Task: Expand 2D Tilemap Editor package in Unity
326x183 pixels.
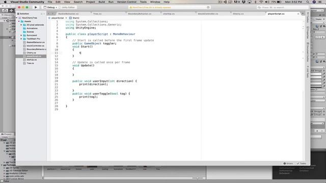Action: pos(5,171)
